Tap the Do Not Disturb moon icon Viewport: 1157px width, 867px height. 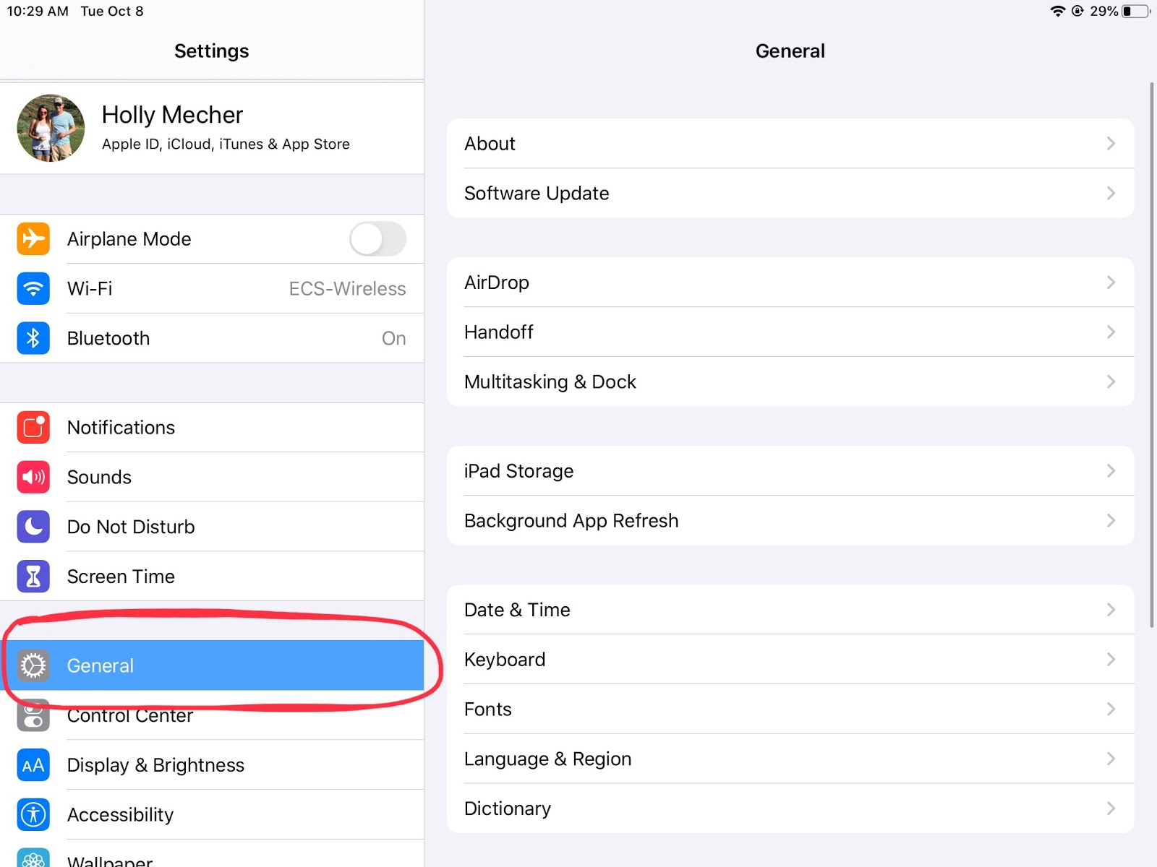point(33,527)
